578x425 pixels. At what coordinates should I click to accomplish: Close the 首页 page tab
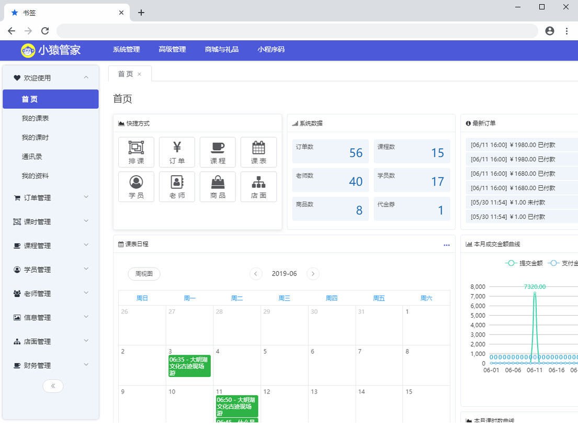tap(139, 74)
